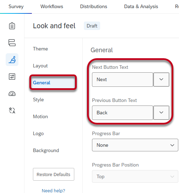Open the Builder clipboard icon in sidebar
Viewport: 179px width, 193px height.
12,26
